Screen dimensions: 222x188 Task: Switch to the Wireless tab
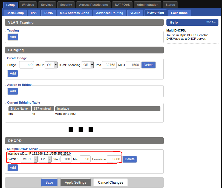click(x=28, y=5)
